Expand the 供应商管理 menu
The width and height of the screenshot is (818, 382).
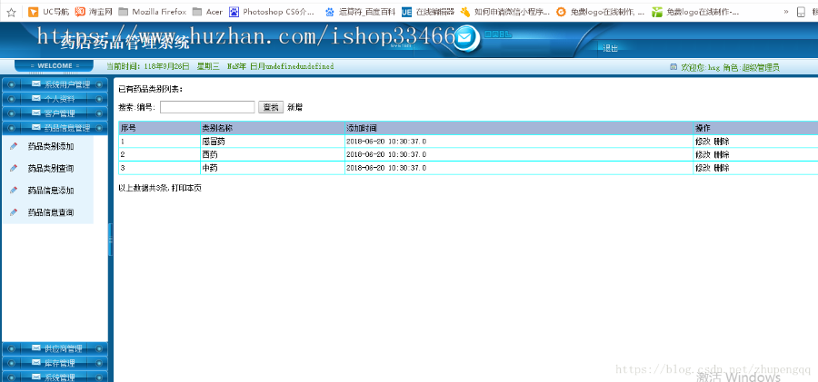pyautogui.click(x=55, y=348)
